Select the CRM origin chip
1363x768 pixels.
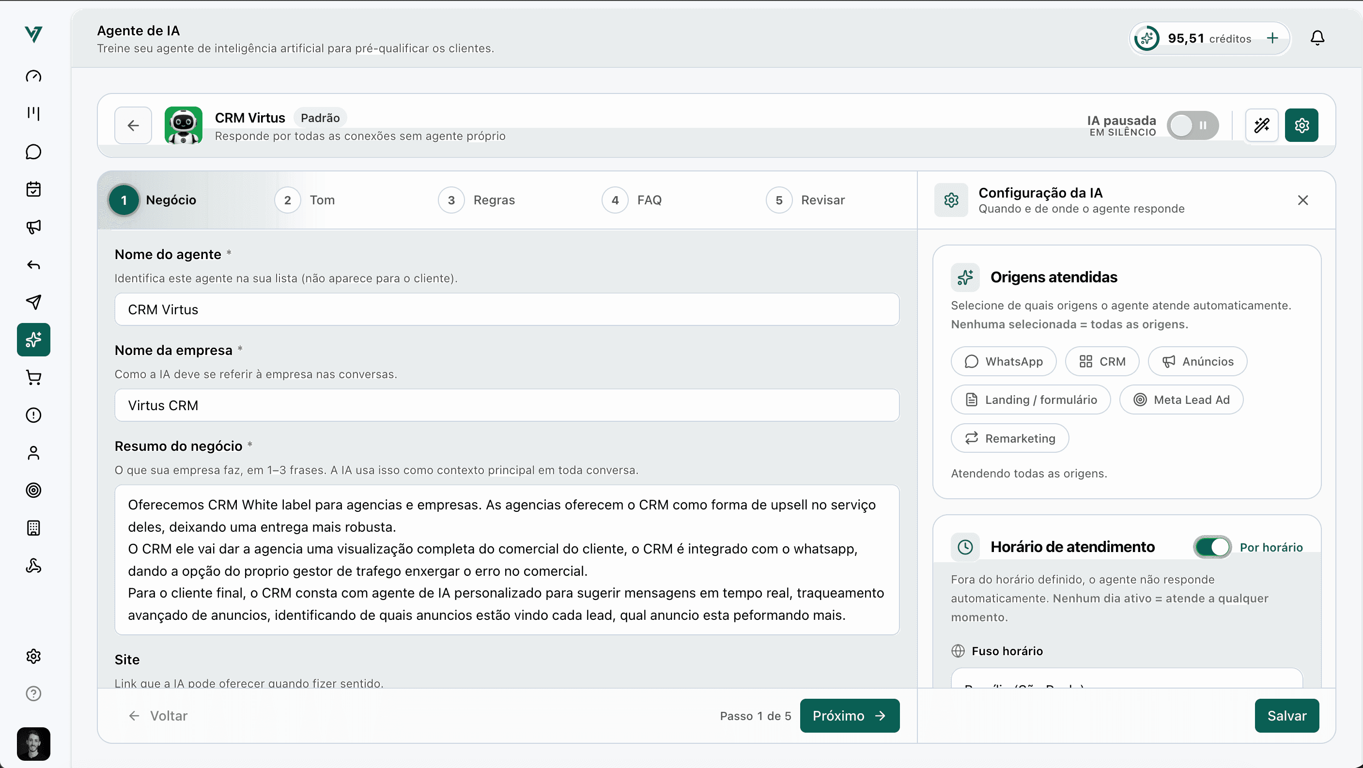click(x=1101, y=361)
